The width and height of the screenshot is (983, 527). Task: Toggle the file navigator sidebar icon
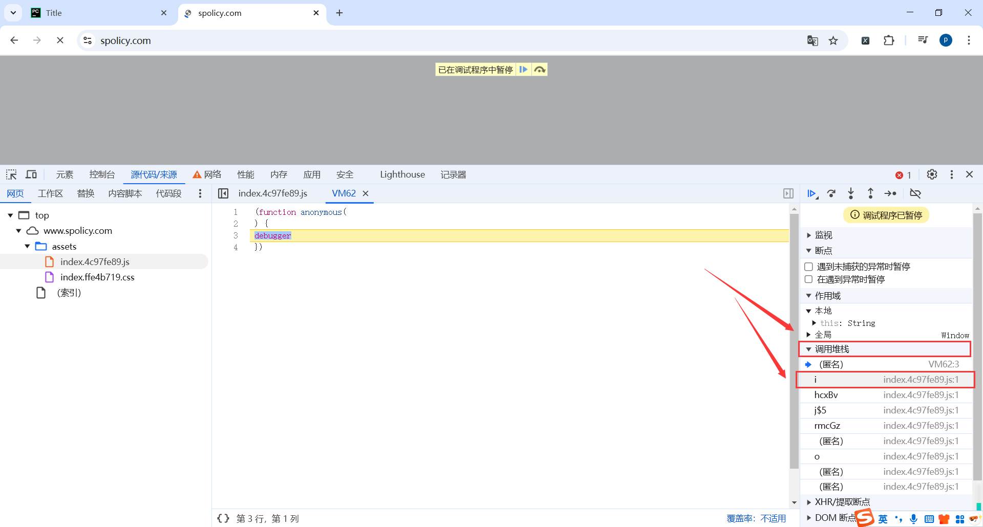223,193
